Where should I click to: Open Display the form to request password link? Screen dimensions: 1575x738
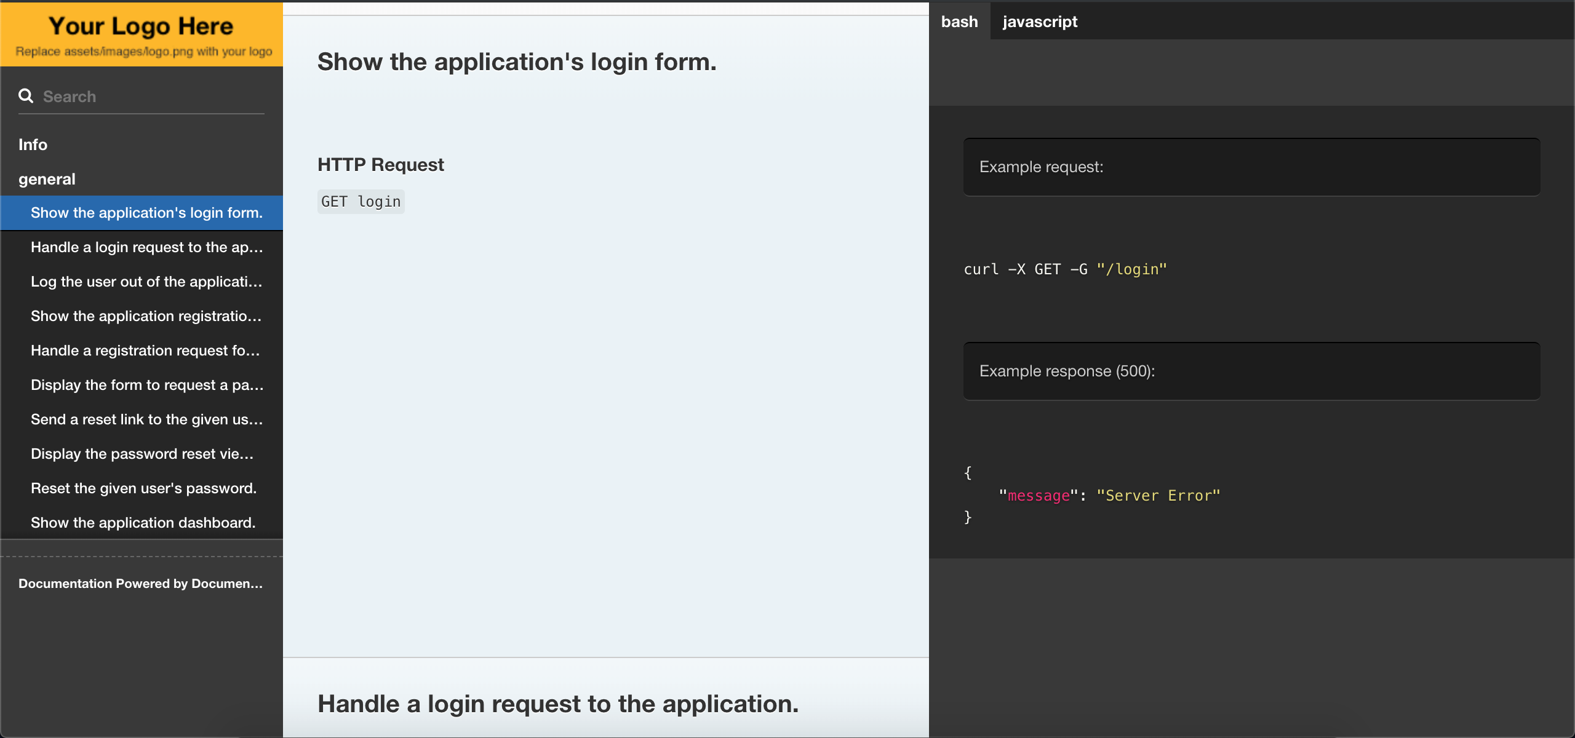click(x=146, y=385)
